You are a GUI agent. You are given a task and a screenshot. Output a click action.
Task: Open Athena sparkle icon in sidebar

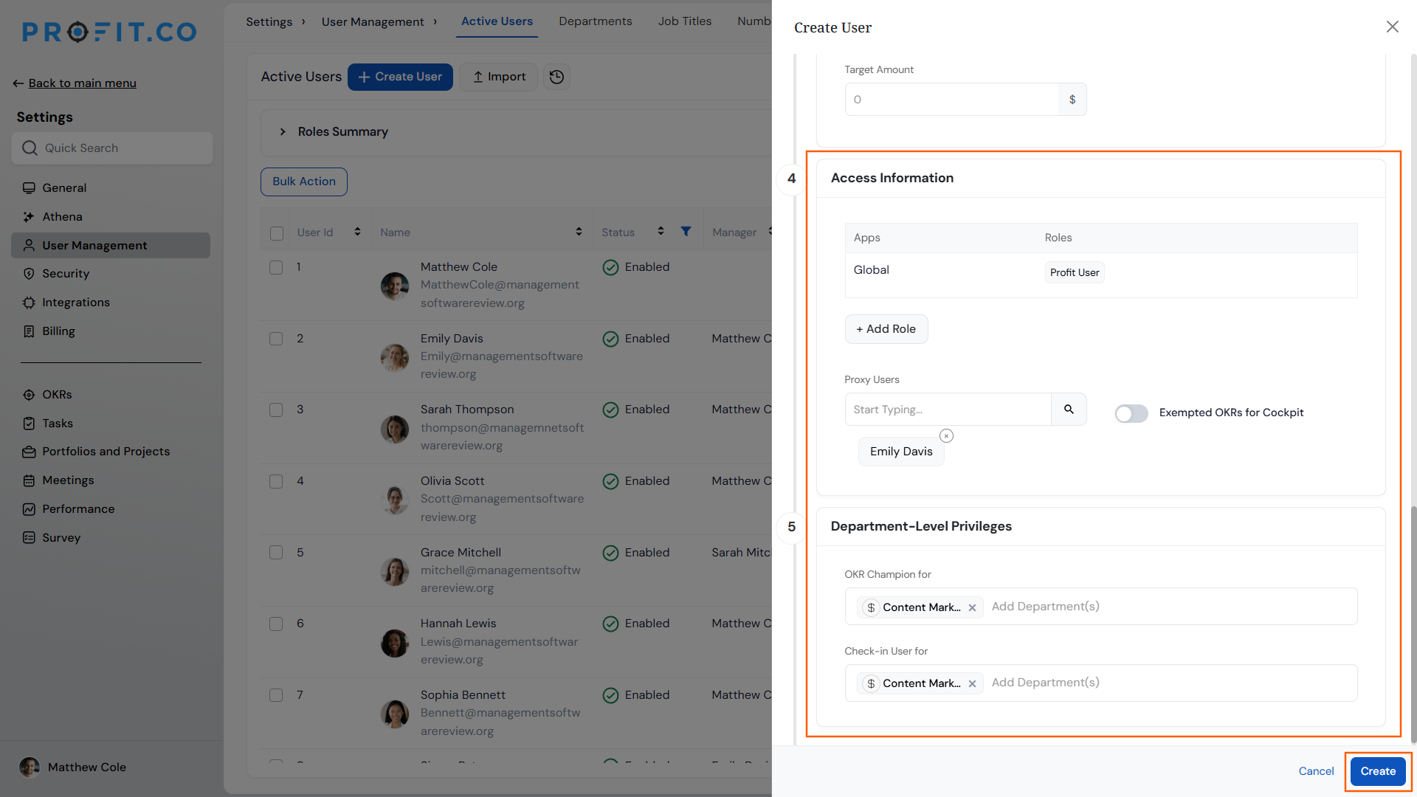pos(29,217)
